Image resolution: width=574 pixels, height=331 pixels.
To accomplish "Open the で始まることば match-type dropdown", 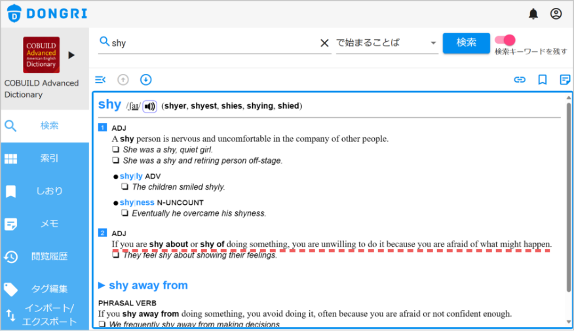I will click(387, 43).
